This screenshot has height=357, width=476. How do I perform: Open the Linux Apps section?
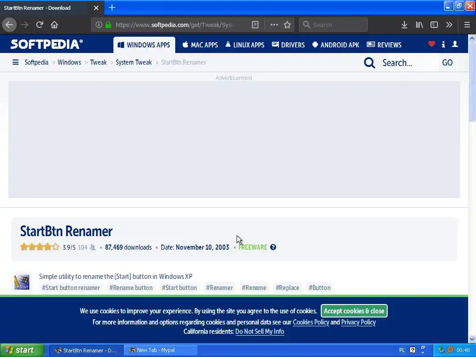(x=245, y=45)
